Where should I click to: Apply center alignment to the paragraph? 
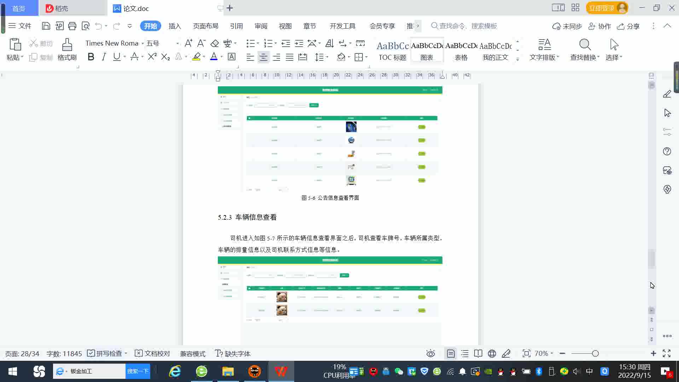click(x=263, y=57)
